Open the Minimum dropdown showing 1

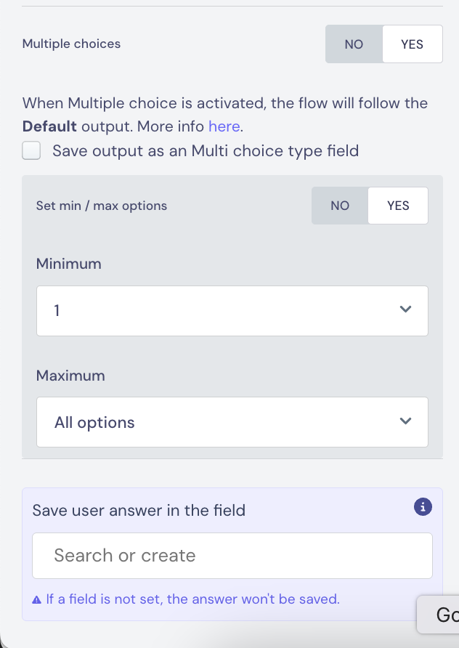point(232,311)
